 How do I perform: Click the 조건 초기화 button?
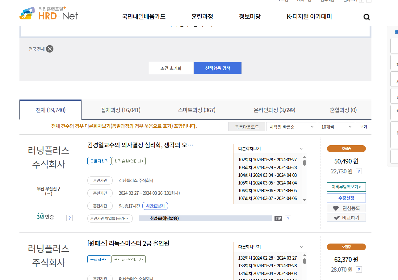pyautogui.click(x=171, y=68)
